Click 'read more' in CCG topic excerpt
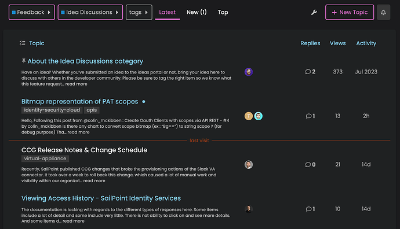 click(x=94, y=180)
